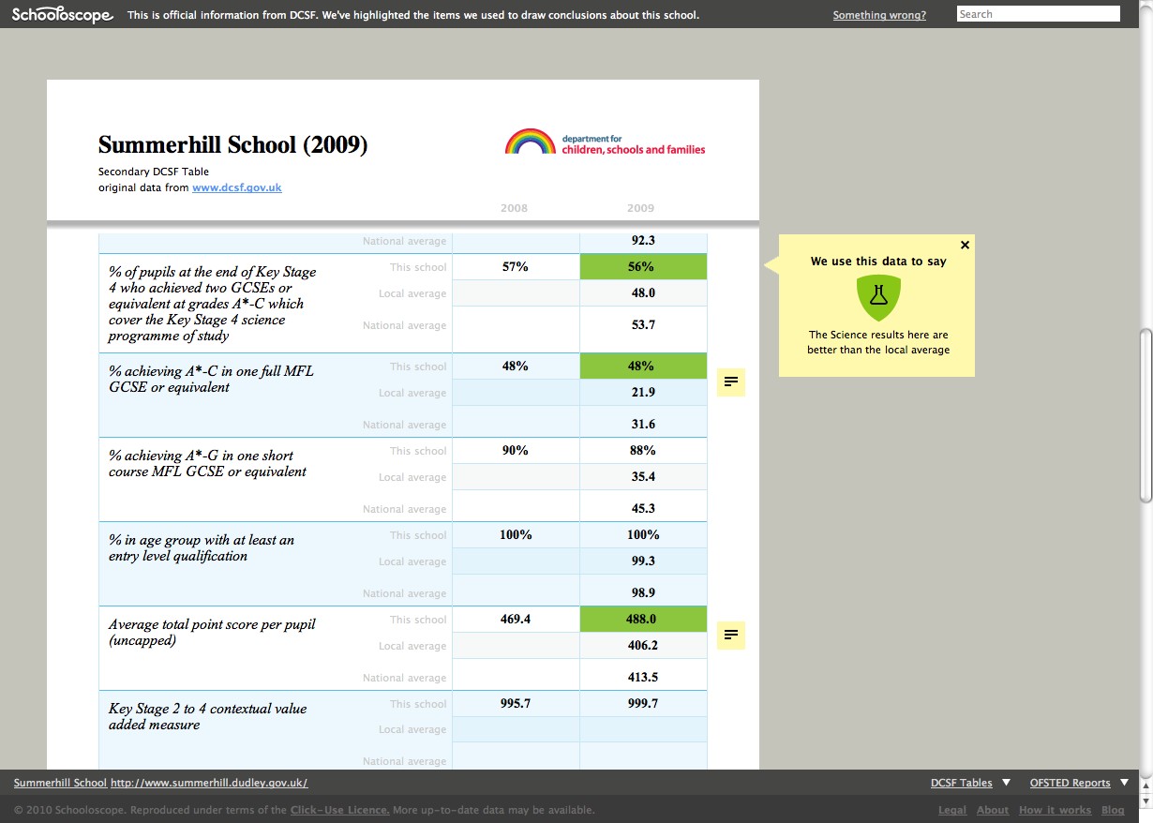Select the 31.6 national average MFL value

(643, 424)
